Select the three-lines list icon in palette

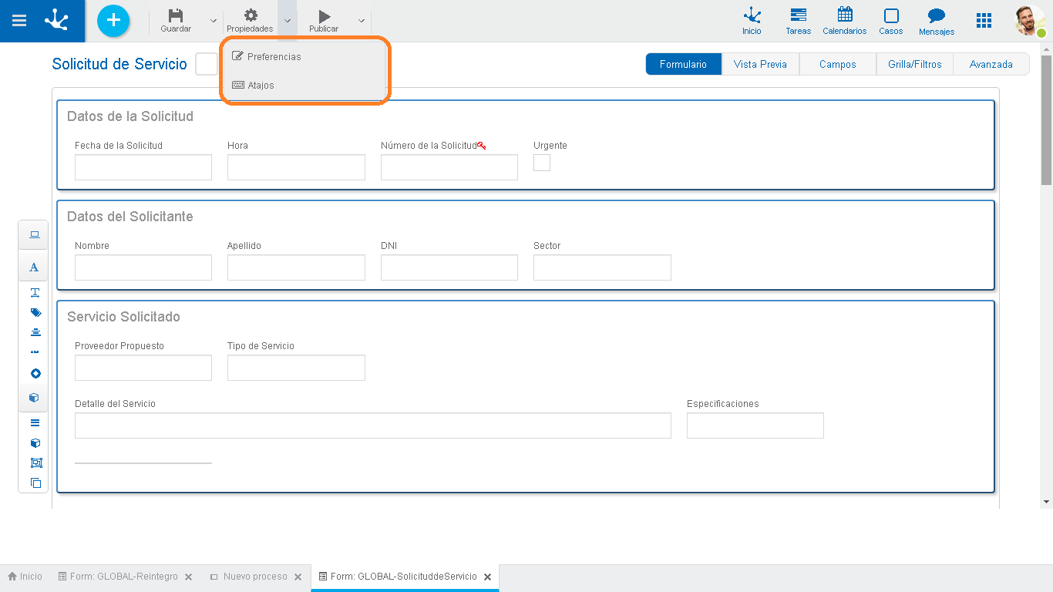(35, 423)
